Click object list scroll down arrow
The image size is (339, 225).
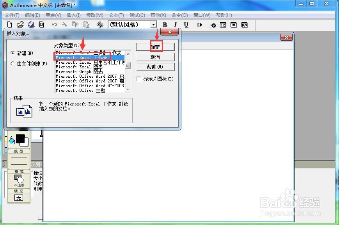tap(128, 89)
